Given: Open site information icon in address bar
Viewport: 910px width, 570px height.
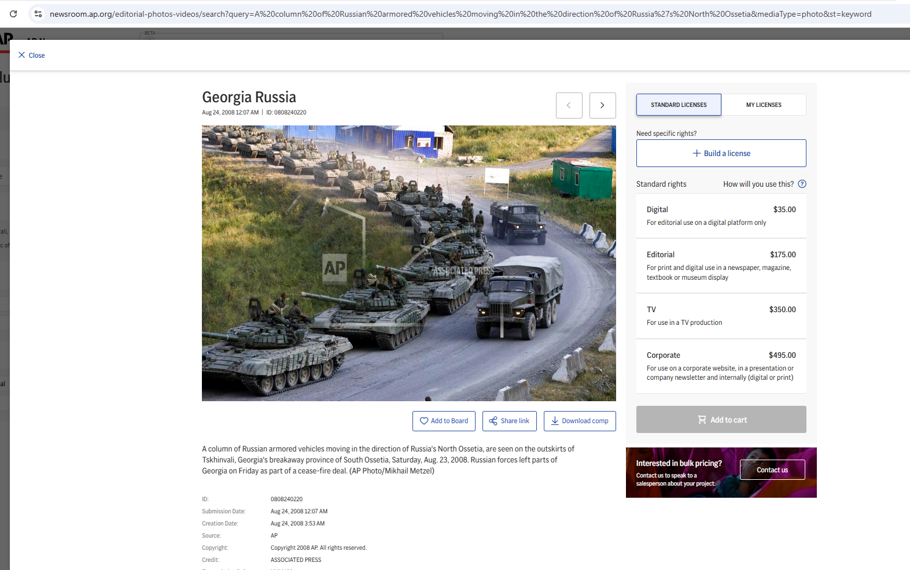Looking at the screenshot, I should tap(38, 14).
